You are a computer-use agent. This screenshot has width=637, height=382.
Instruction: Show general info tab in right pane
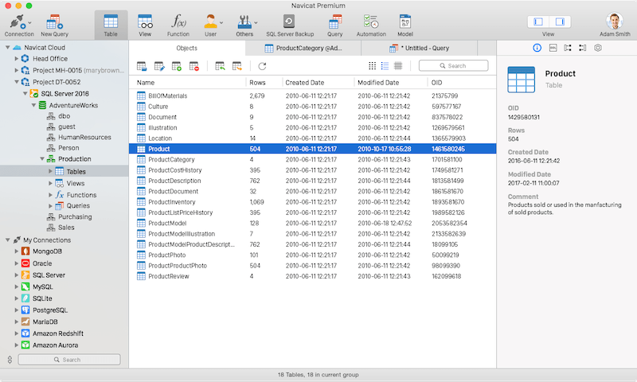click(537, 48)
